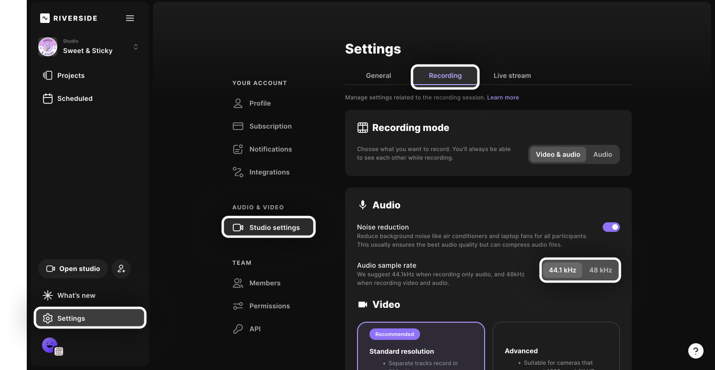Select 48 kHz audio sample rate

[600, 270]
